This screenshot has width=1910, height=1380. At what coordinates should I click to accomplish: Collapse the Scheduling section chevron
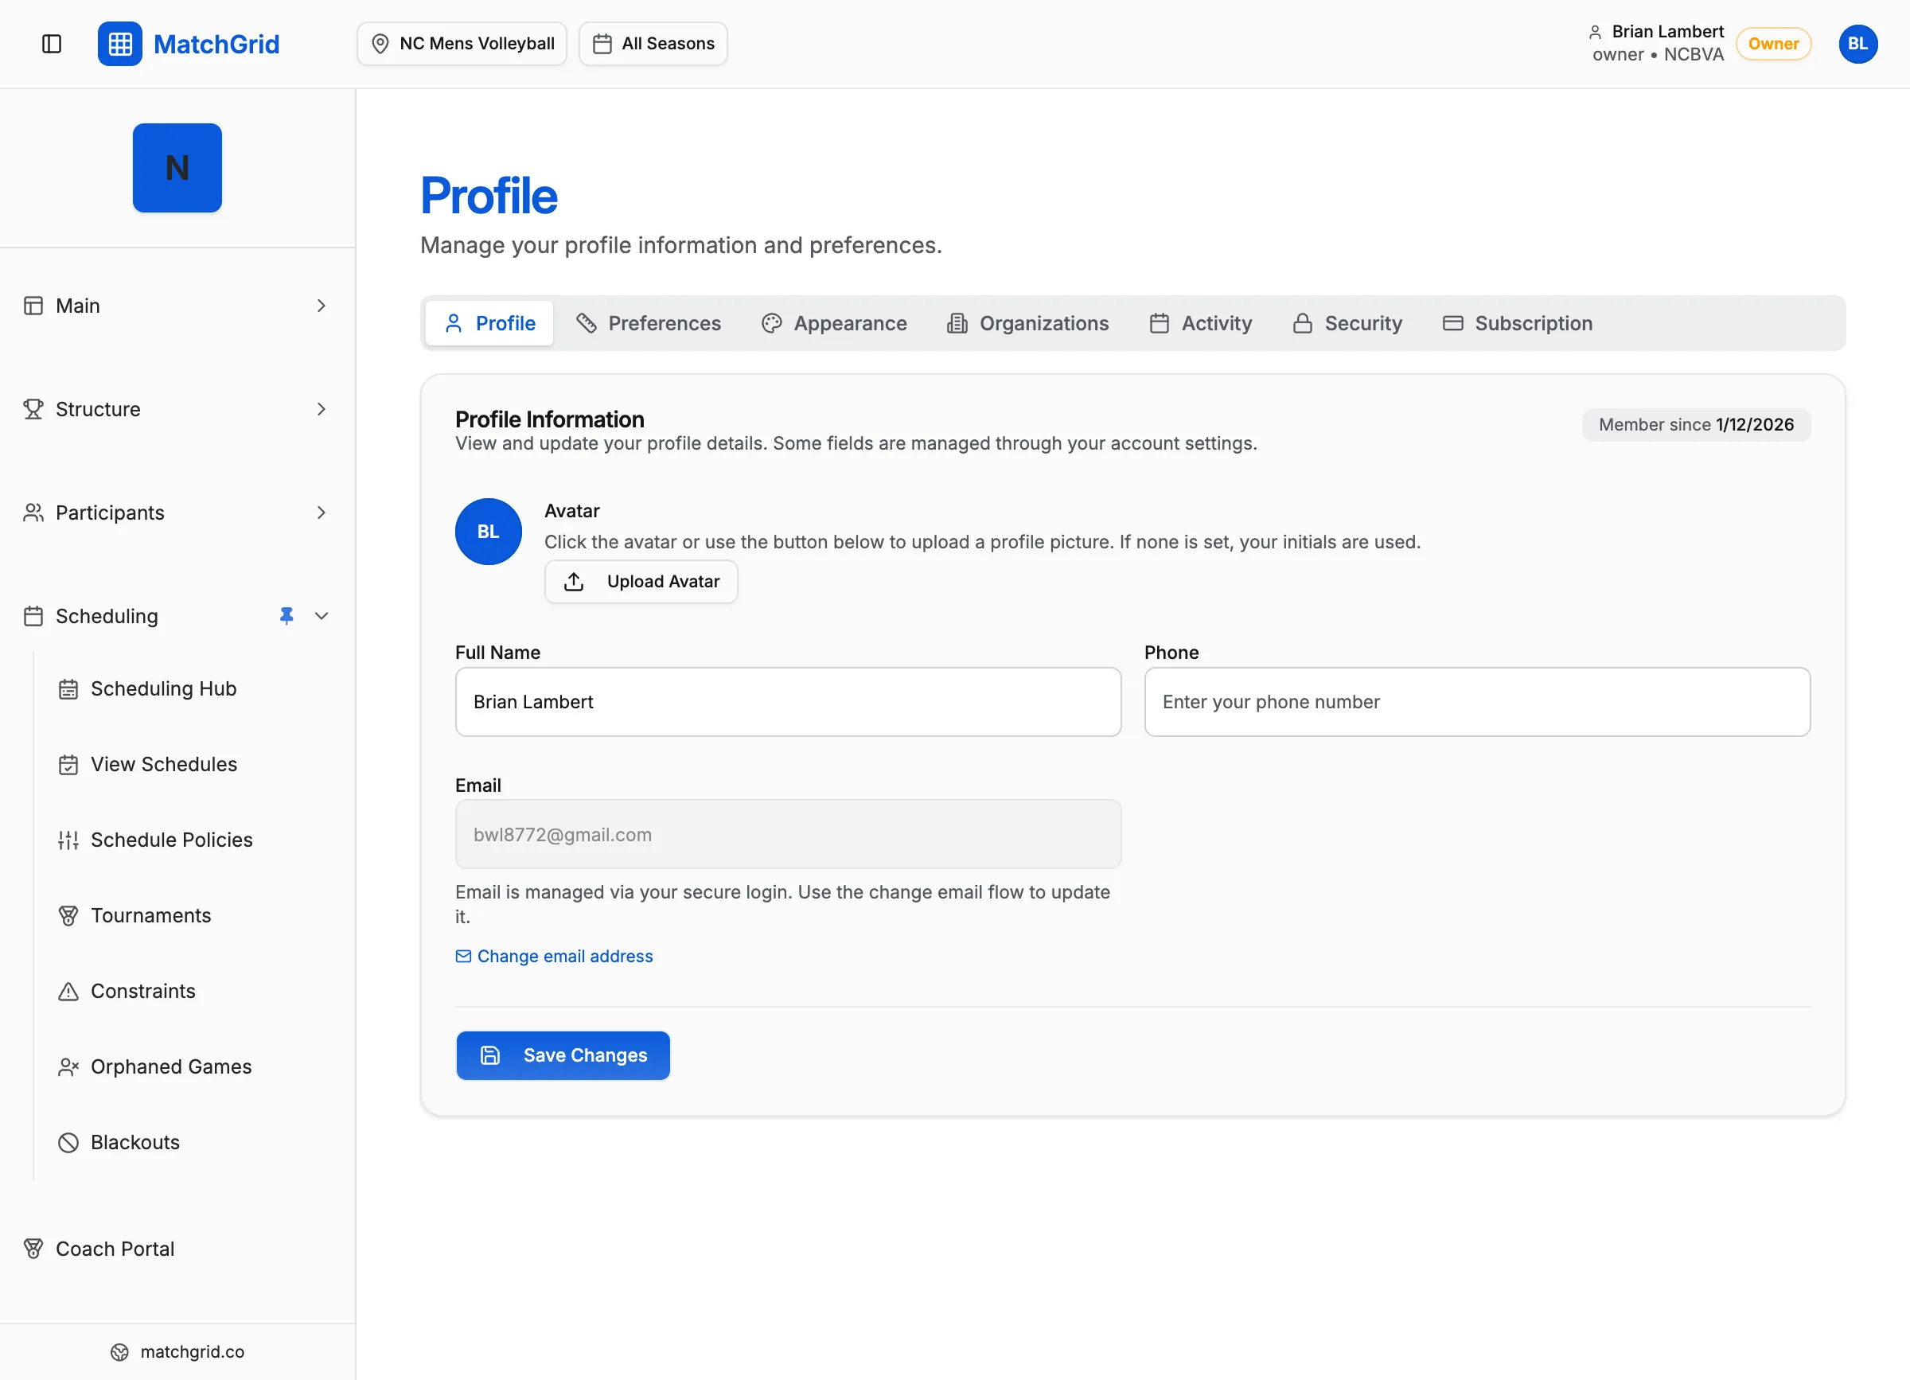tap(322, 615)
